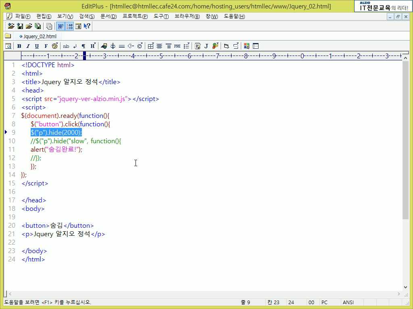
Task: Insert paragraph pilcrow icon
Action: click(x=83, y=46)
